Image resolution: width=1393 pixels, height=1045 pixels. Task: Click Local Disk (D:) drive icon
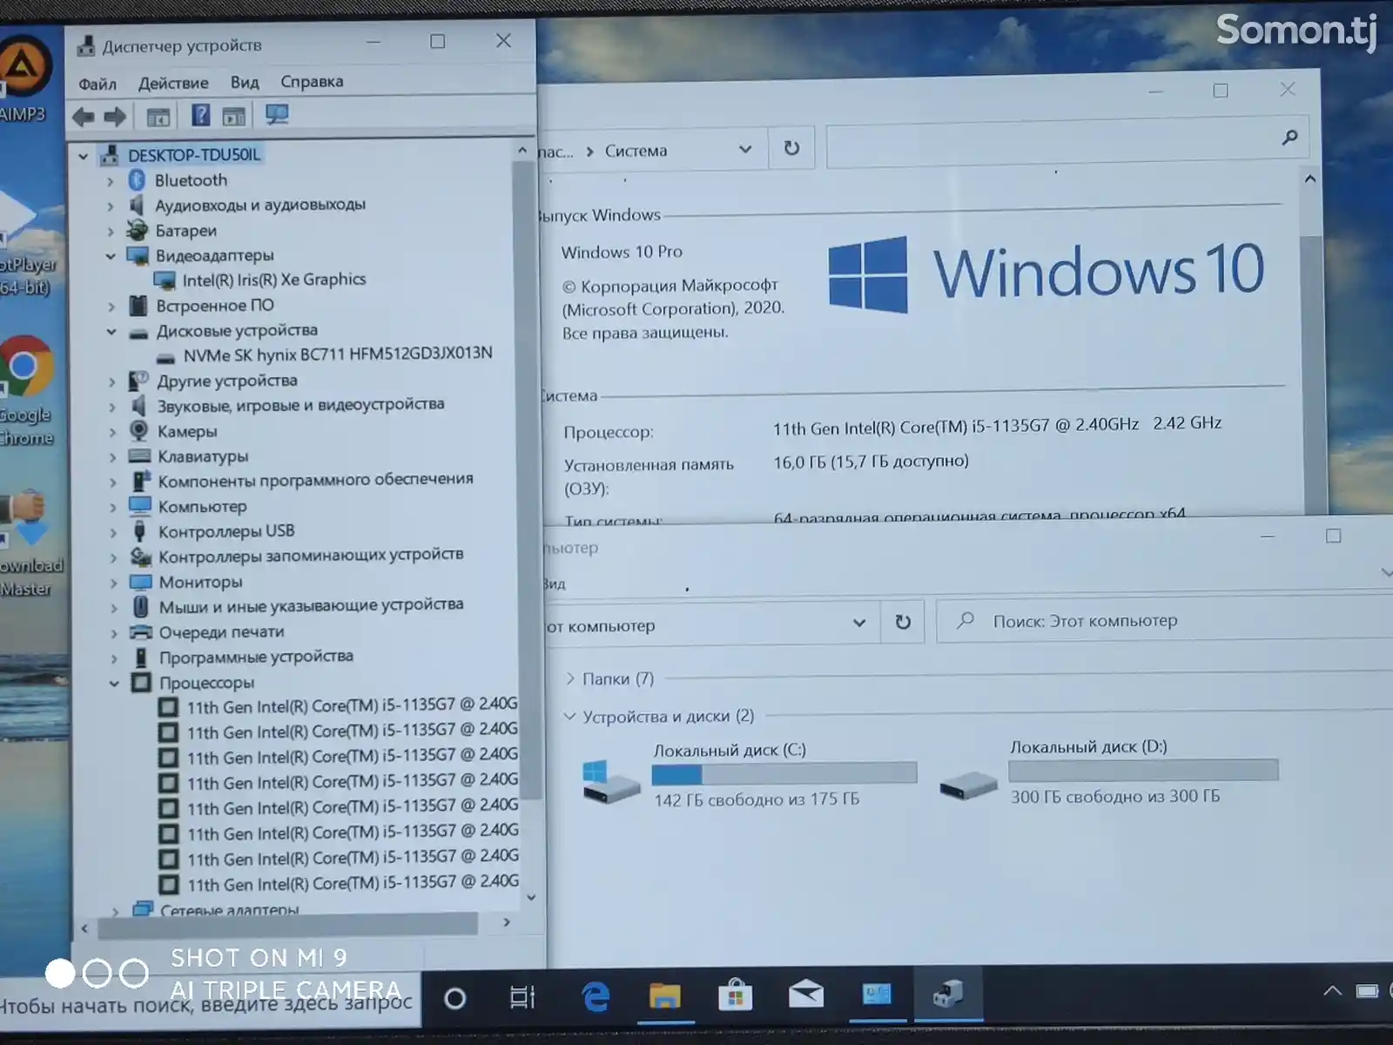pos(968,785)
